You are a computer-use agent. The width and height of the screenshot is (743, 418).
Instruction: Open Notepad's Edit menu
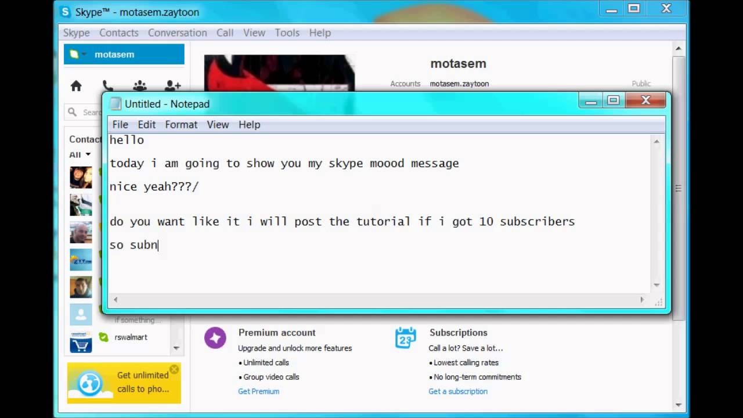tap(146, 124)
